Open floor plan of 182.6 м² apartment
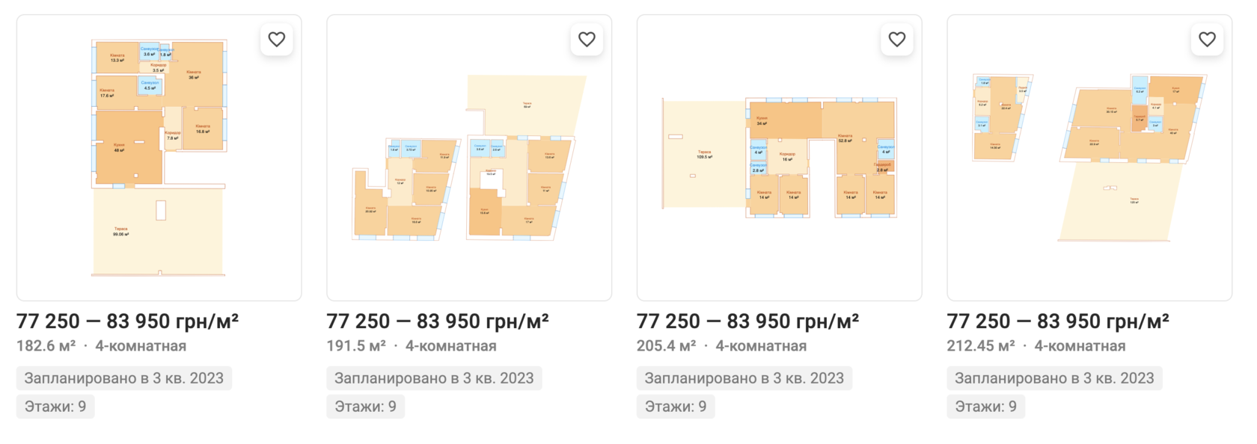1257x444 pixels. pos(159,158)
